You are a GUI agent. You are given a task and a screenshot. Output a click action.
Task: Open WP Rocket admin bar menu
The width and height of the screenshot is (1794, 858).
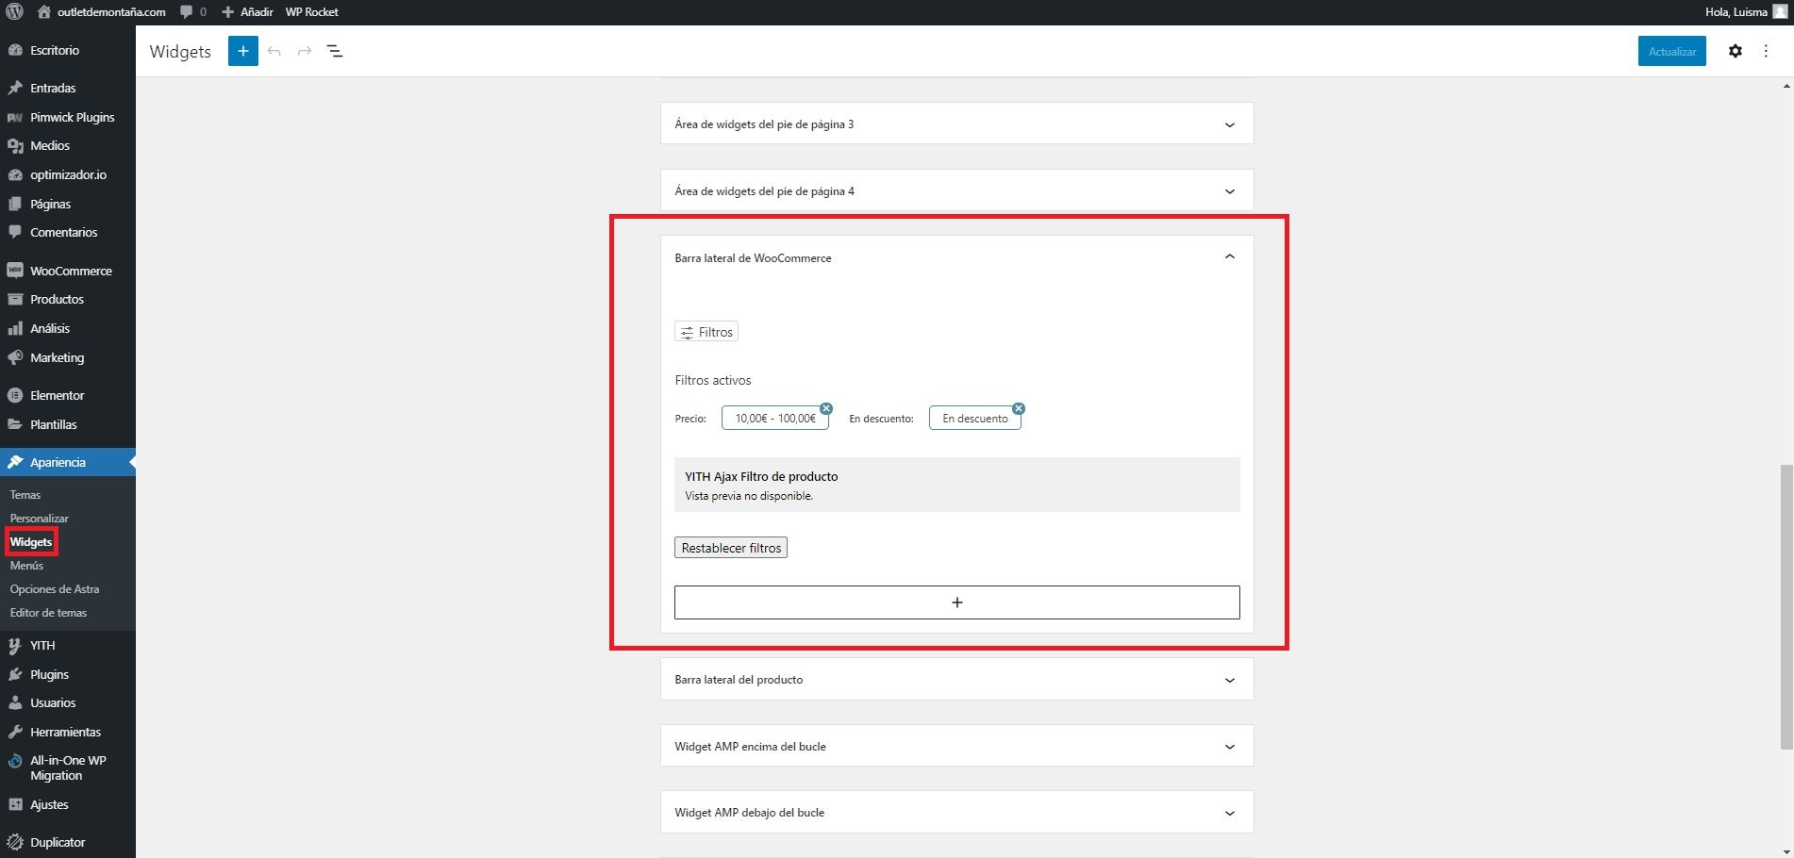[311, 12]
